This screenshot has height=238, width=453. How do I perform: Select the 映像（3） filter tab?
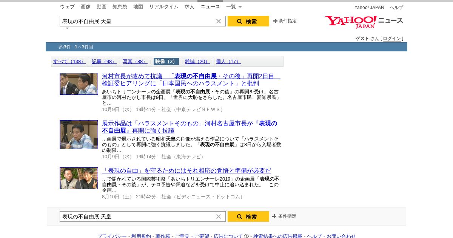tap(166, 62)
